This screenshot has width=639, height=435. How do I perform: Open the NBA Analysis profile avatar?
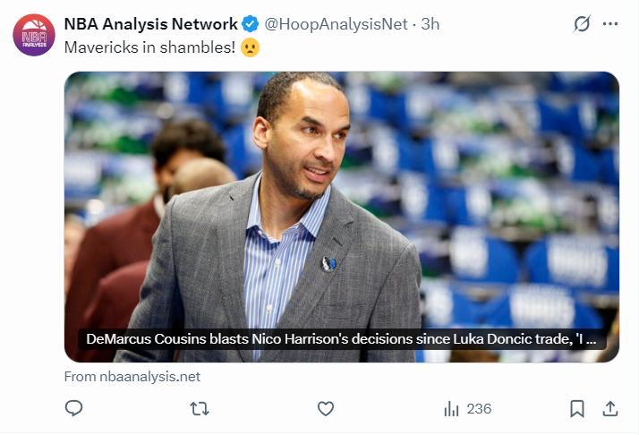(34, 35)
